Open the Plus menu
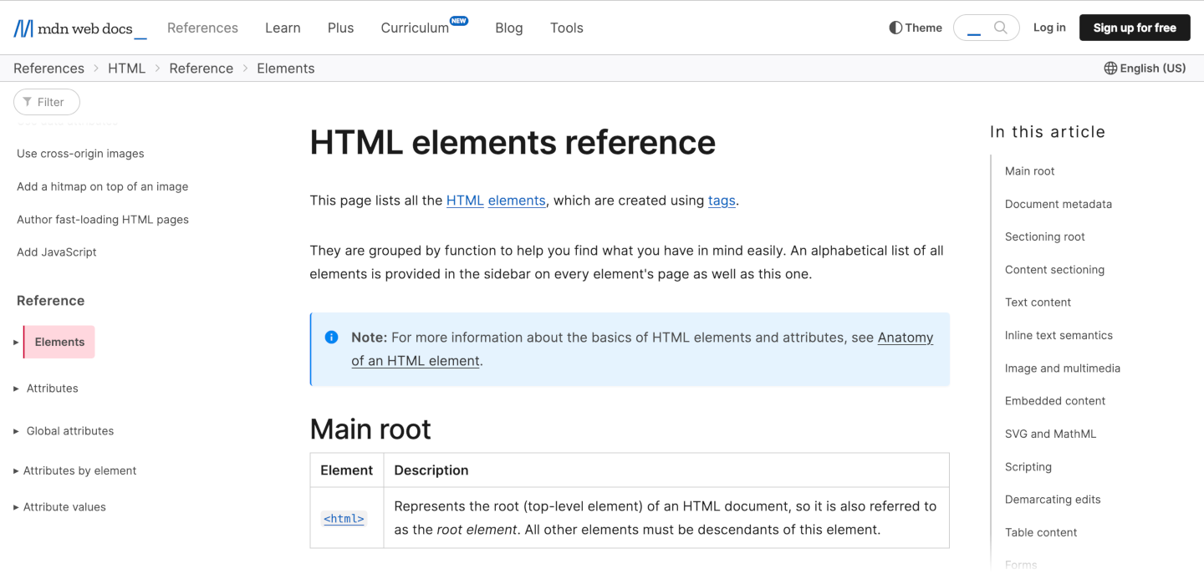 pyautogui.click(x=340, y=28)
